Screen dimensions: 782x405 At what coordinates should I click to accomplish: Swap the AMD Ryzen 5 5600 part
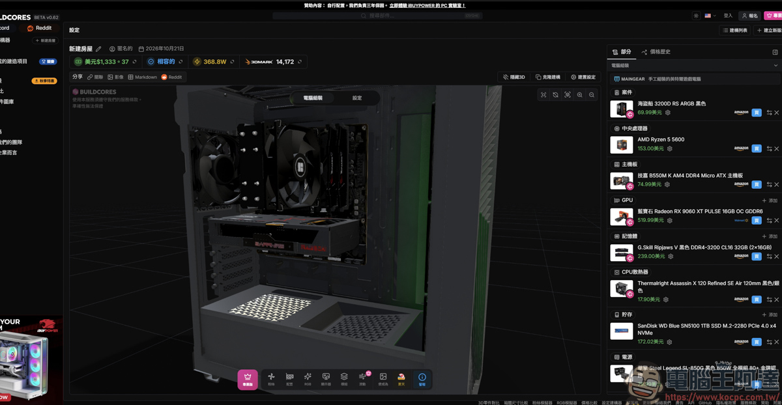769,148
